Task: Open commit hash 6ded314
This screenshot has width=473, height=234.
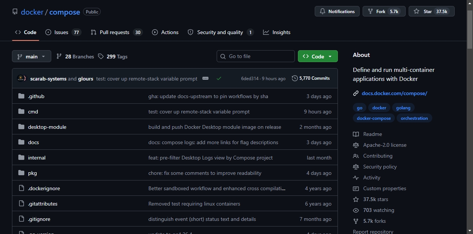Action: pos(250,79)
